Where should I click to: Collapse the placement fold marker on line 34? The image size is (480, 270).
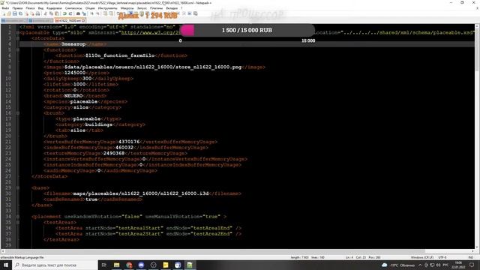click(x=18, y=217)
